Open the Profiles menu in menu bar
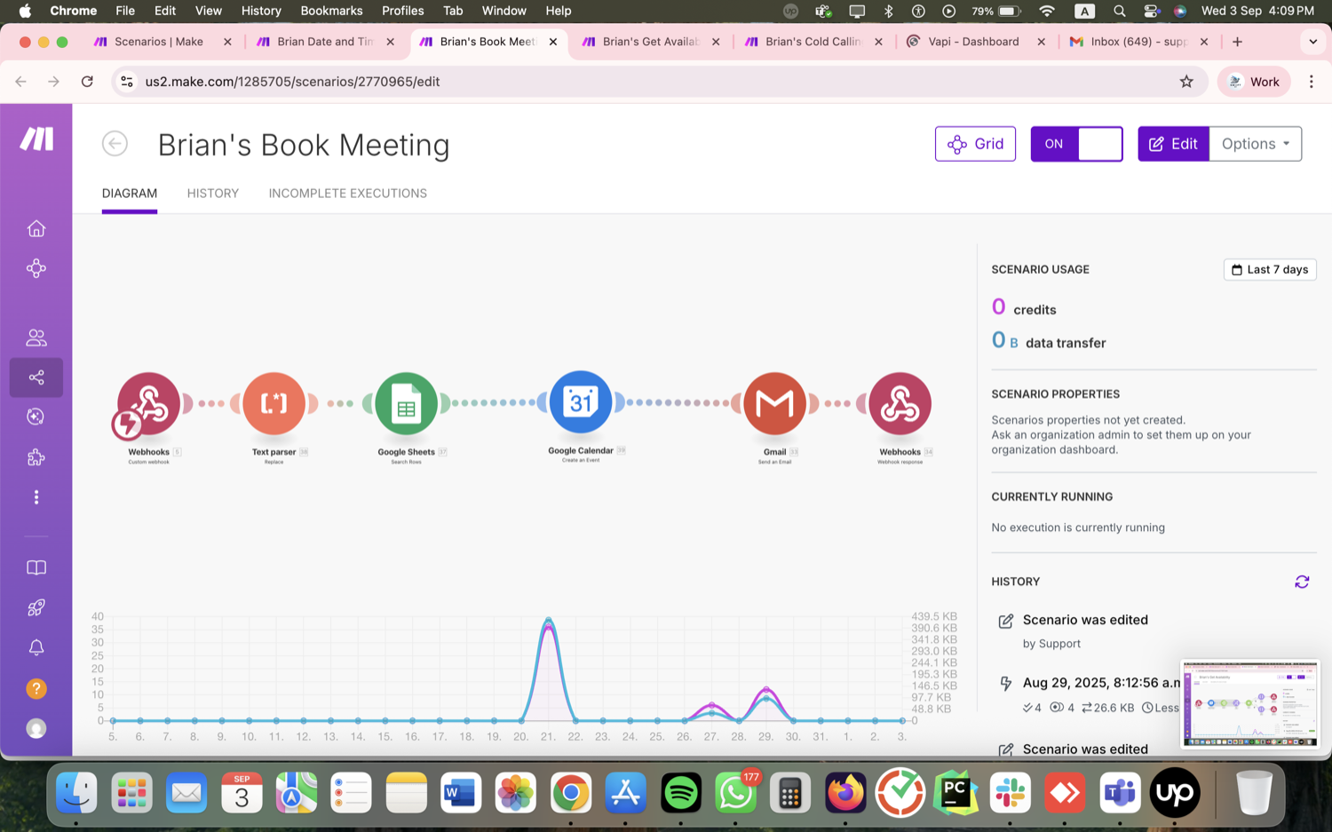Viewport: 1332px width, 832px height. pos(402,11)
